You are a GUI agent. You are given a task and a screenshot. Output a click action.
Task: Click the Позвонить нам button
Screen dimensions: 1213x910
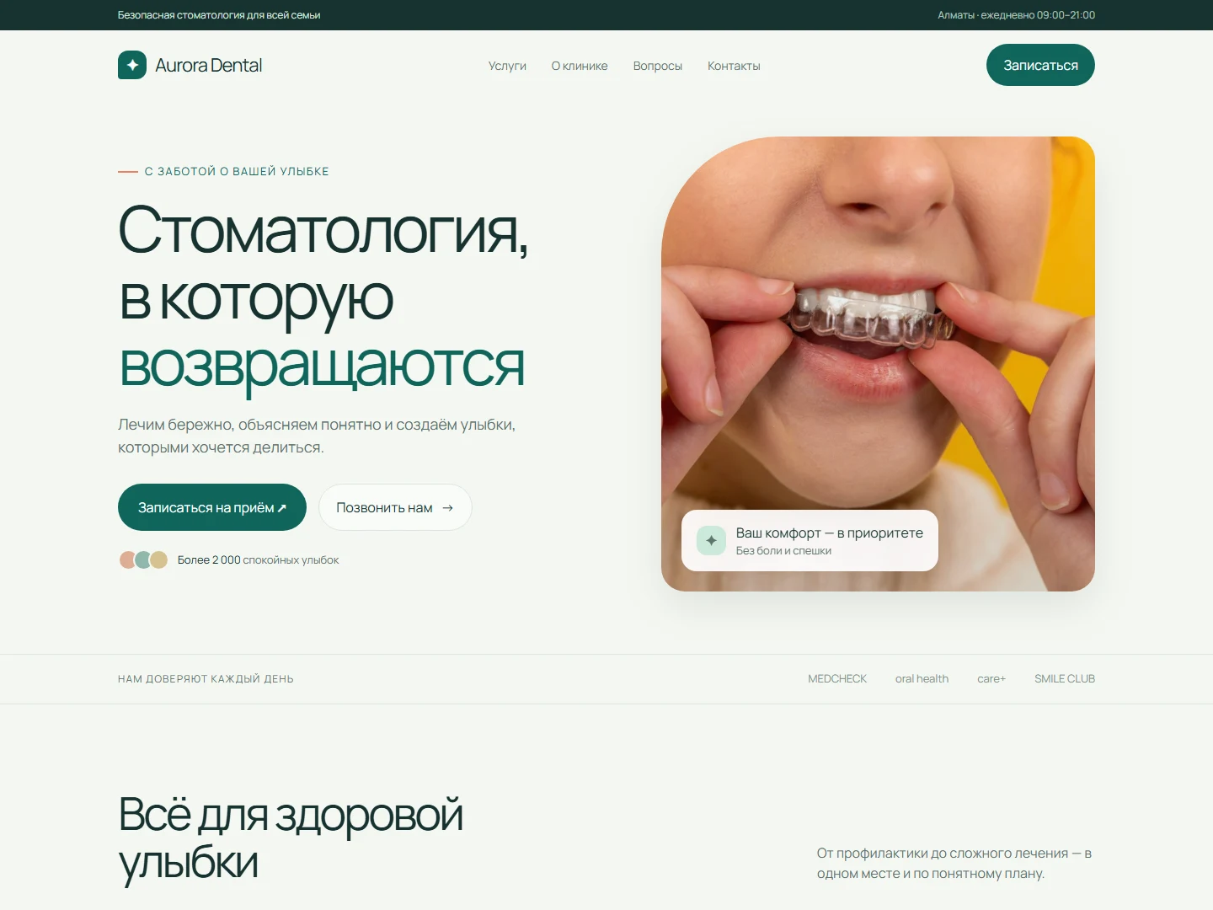click(395, 507)
